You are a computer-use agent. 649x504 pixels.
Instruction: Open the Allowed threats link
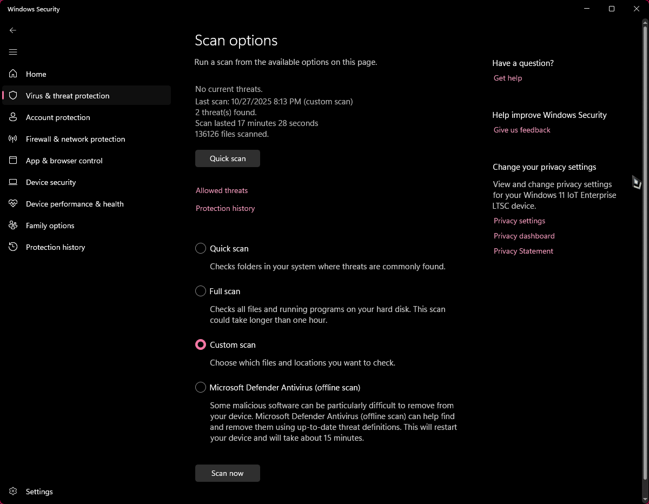(x=222, y=190)
